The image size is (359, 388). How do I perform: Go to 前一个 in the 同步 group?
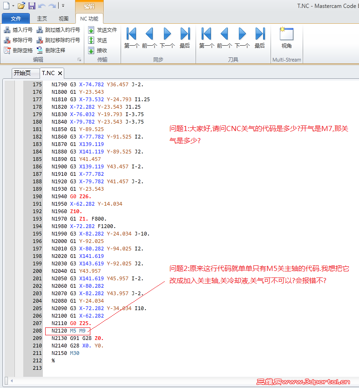point(149,38)
